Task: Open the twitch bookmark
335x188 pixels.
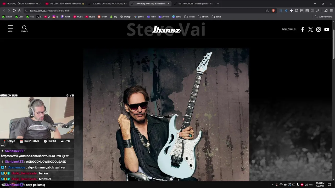Action: [x=66, y=17]
